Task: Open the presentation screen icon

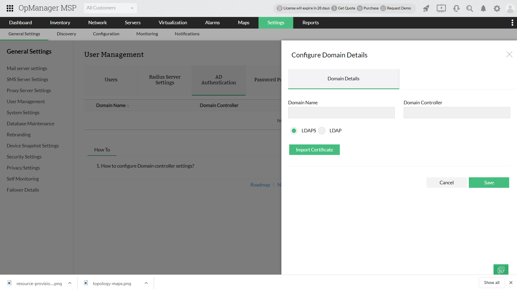Action: tap(441, 8)
